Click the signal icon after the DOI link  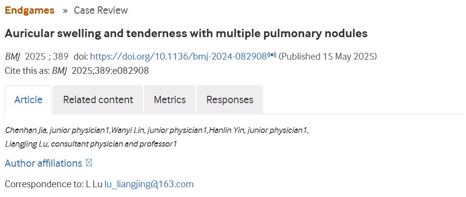(x=272, y=55)
